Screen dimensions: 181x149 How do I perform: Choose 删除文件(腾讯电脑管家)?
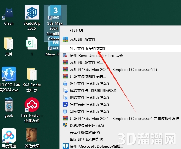(120, 98)
